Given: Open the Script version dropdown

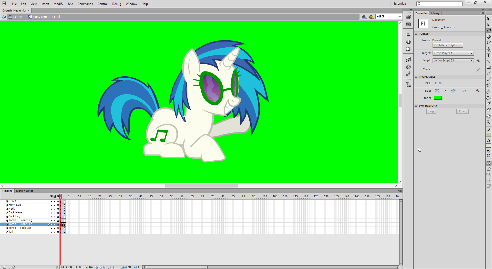Looking at the screenshot, I should [x=471, y=61].
